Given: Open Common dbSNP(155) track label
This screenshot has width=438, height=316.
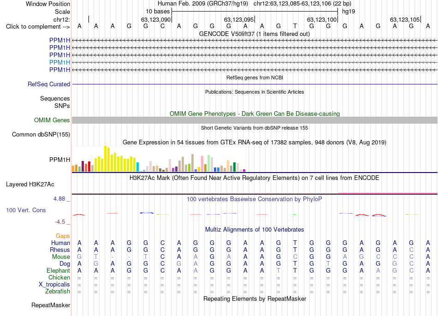Looking at the screenshot, I should coord(41,134).
